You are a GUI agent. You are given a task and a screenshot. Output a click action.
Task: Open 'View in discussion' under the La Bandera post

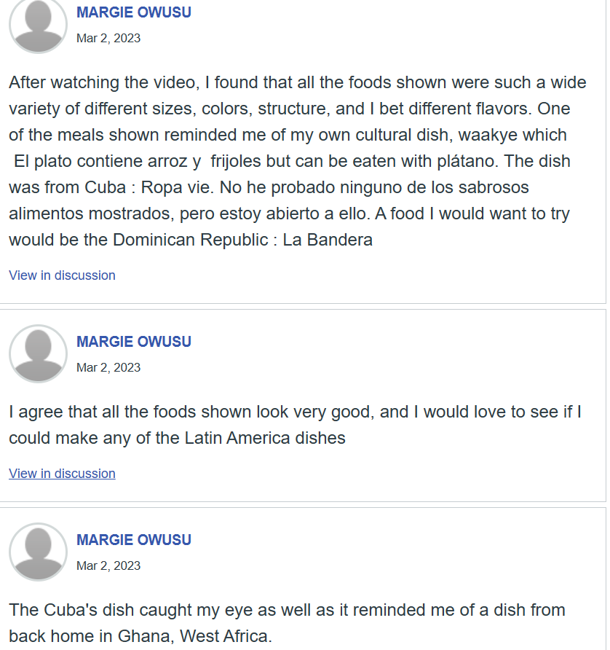tap(62, 275)
